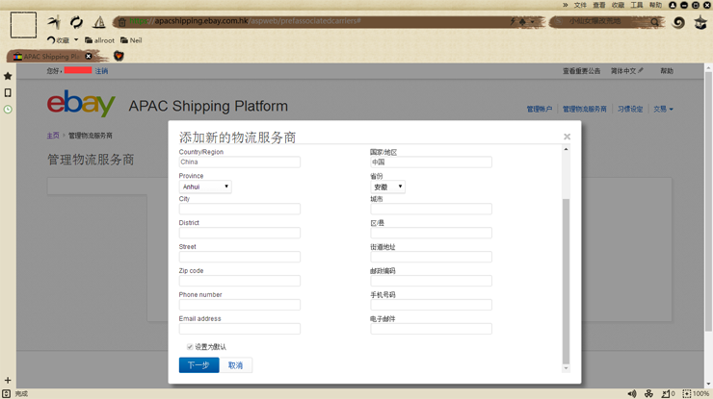Open favorites star in left sidebar

pyautogui.click(x=8, y=76)
